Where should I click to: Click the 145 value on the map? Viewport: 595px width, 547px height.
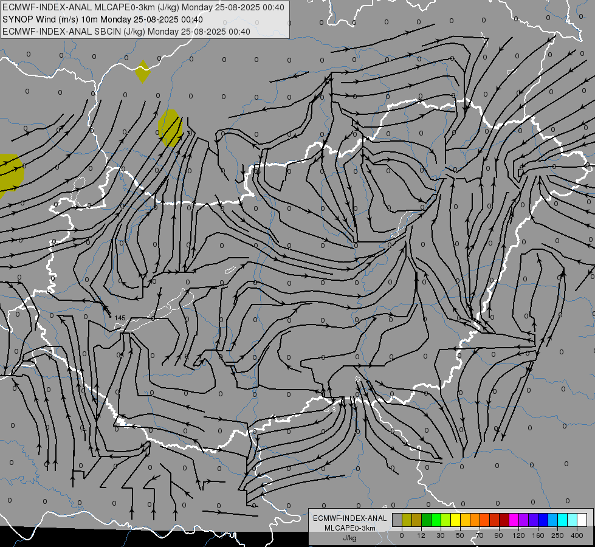coord(120,318)
